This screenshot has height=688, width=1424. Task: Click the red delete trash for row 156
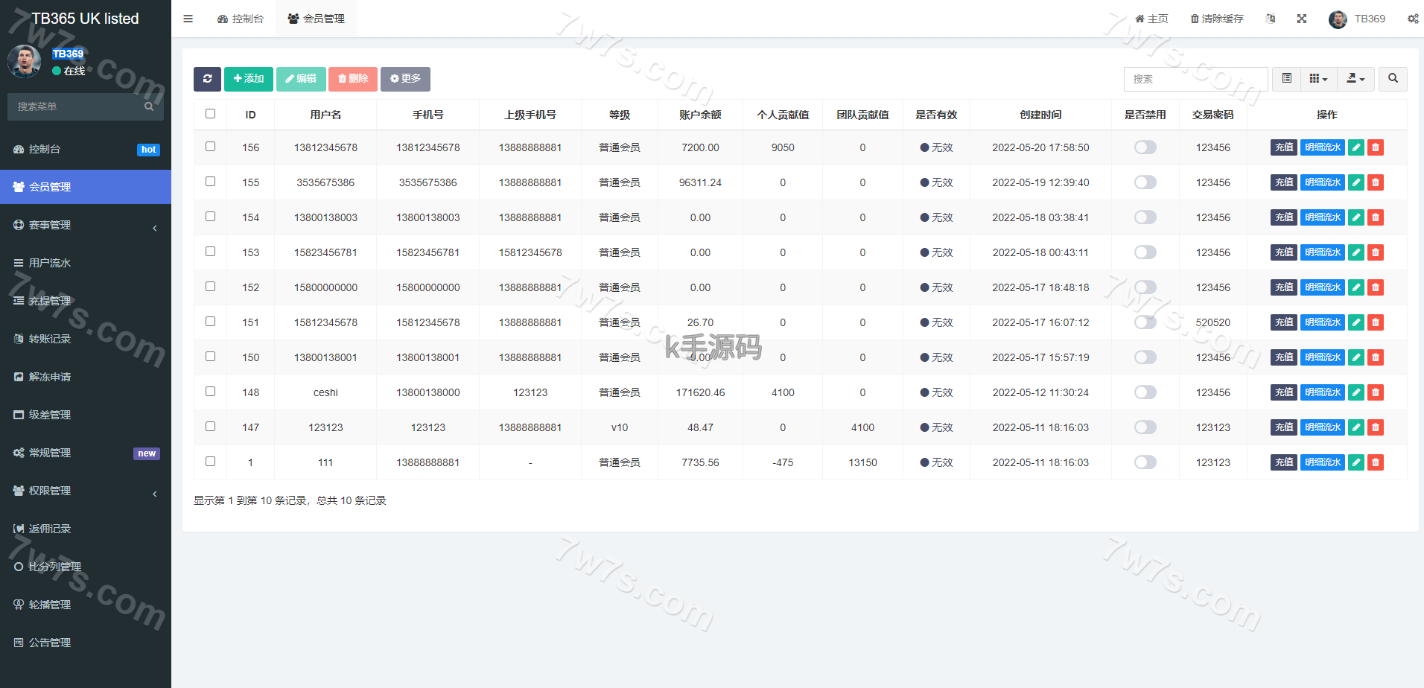point(1376,147)
